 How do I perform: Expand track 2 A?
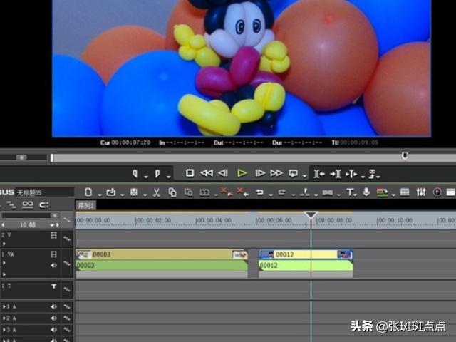(x=4, y=318)
